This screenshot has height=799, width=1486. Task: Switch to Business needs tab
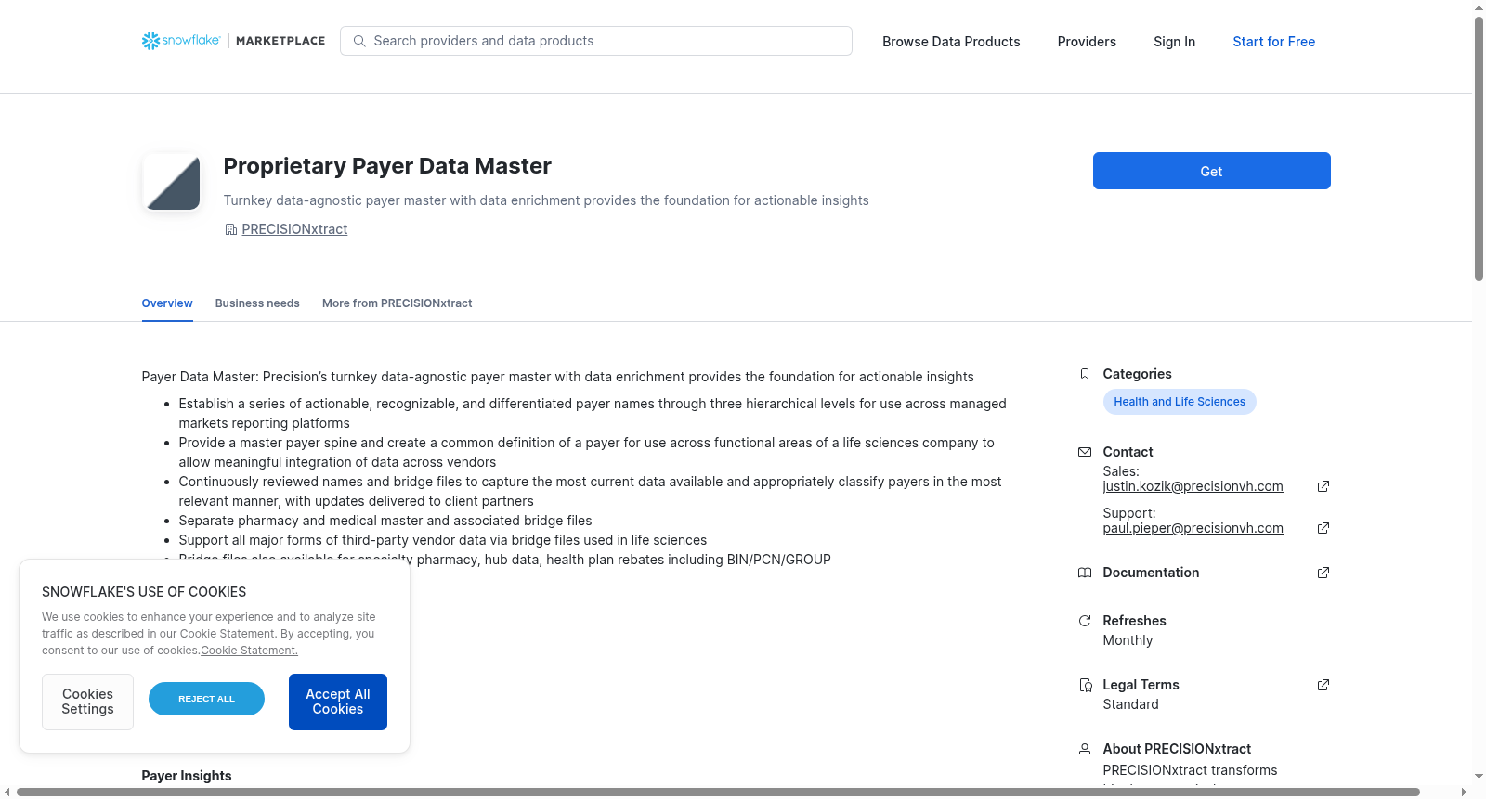coord(257,303)
